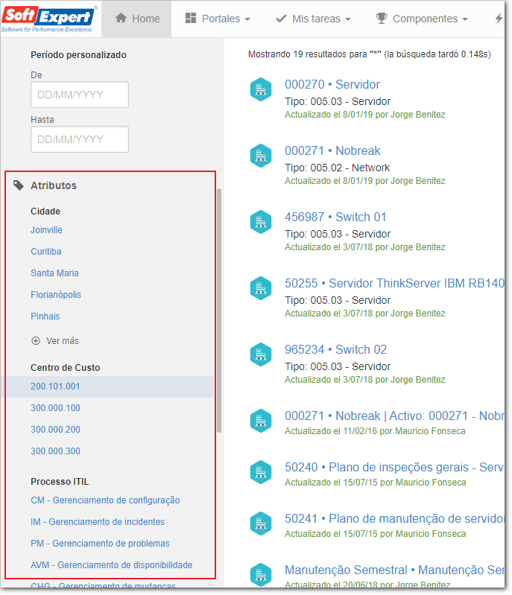Image resolution: width=512 pixels, height=595 pixels.
Task: Click the icon for 000271 Nobreak Activo result
Action: (x=261, y=421)
